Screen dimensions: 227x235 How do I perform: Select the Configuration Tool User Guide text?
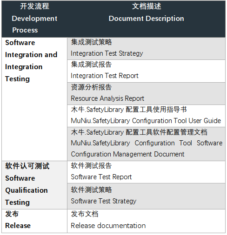tap(176, 121)
